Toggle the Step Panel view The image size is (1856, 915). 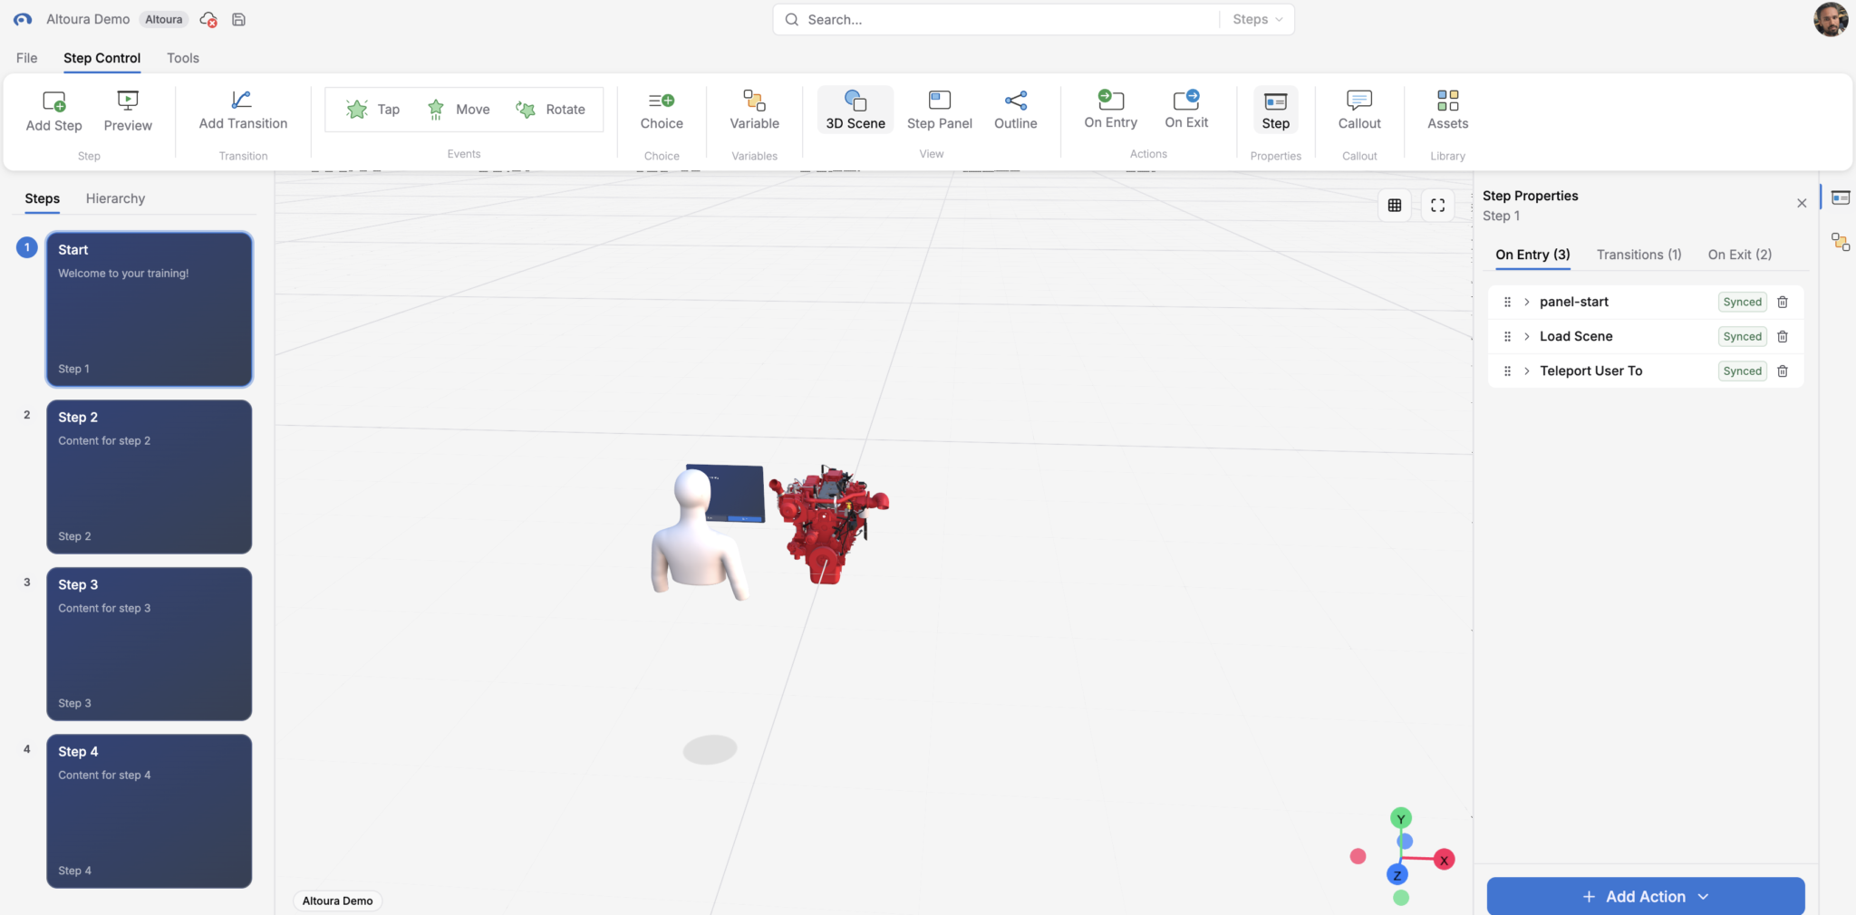(940, 111)
